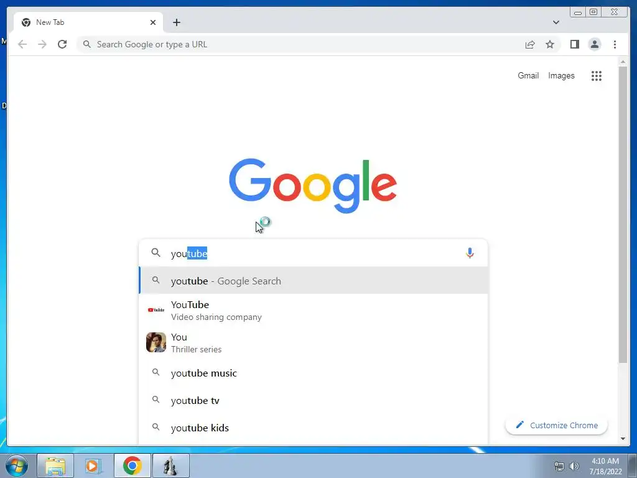Click the volume speaker tray icon

click(574, 466)
